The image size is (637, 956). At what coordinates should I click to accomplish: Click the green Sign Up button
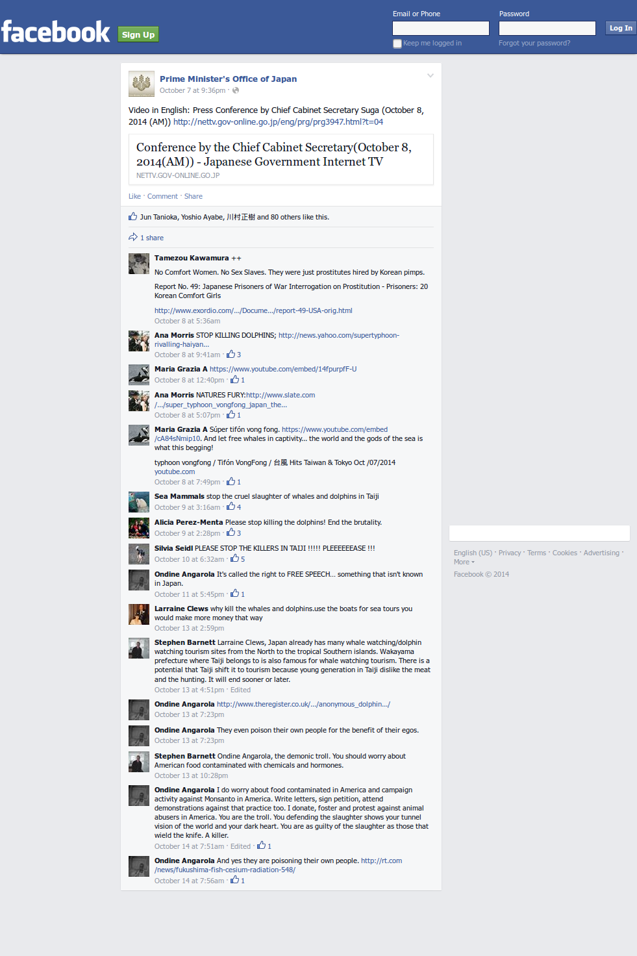coord(138,34)
